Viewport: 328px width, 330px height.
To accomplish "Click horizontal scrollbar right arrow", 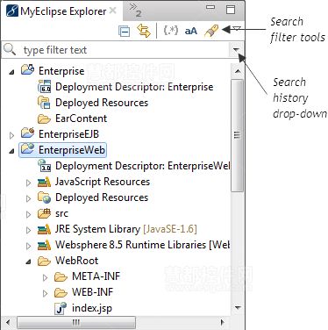I will point(223,322).
